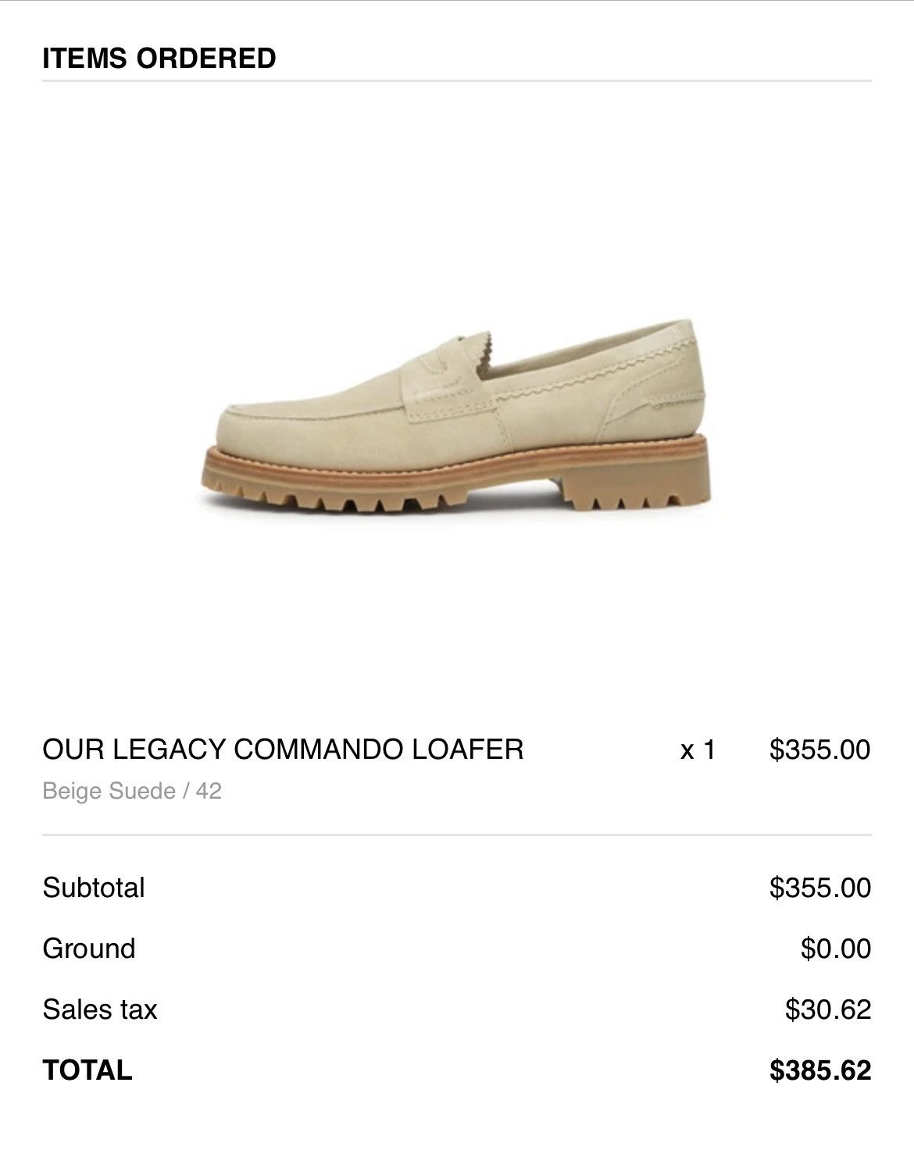Click the $0.00 shipping amount
The height and width of the screenshot is (1150, 914).
(x=836, y=949)
